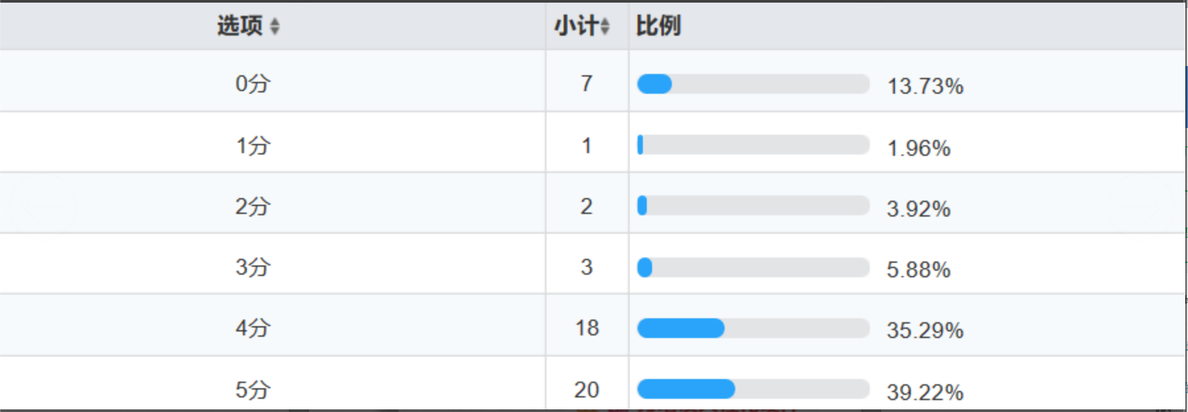Viewport: 1188px width, 412px height.
Task: Select the 2分 option row label
Action: [x=253, y=207]
